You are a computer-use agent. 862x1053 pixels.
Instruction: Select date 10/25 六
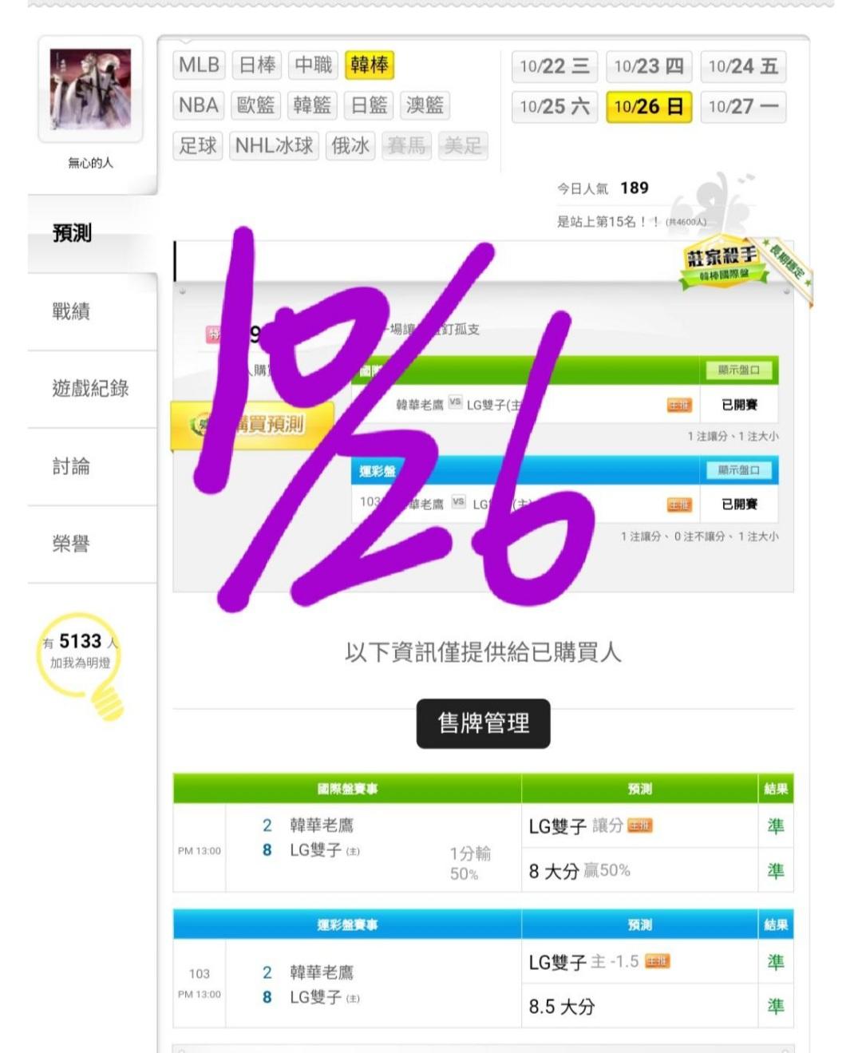[555, 106]
